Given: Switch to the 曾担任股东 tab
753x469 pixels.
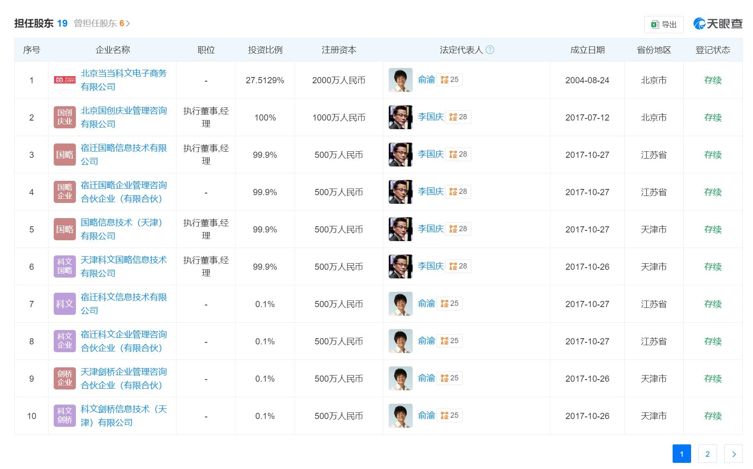Looking at the screenshot, I should (x=98, y=23).
